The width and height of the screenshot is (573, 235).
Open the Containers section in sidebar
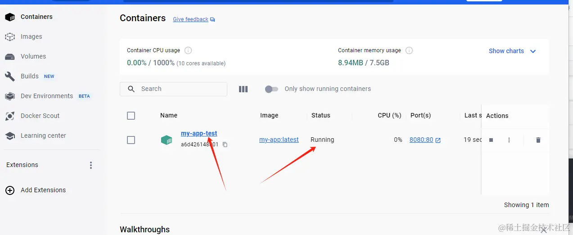coord(36,17)
